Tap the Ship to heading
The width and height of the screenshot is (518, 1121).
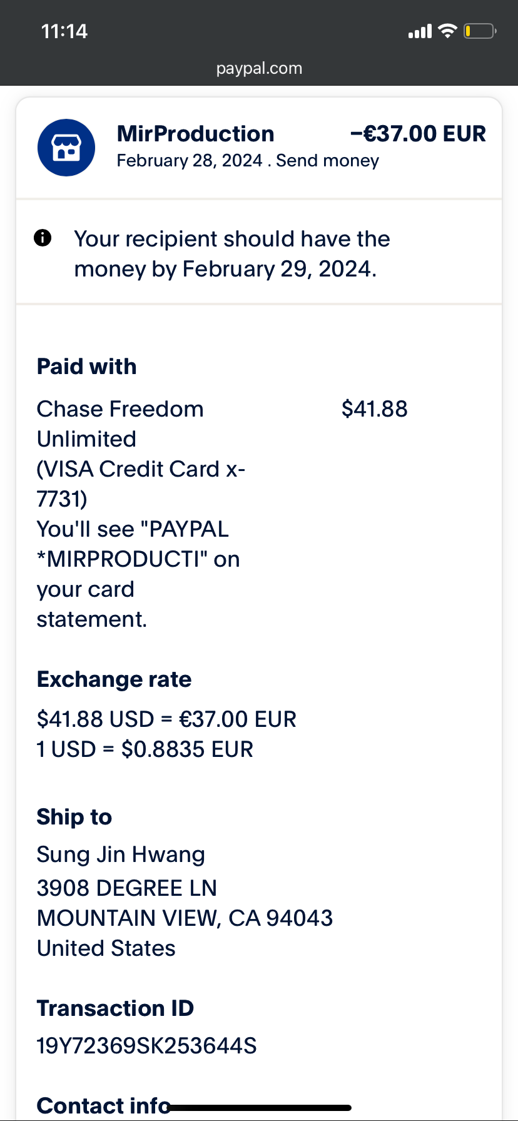coord(74,817)
